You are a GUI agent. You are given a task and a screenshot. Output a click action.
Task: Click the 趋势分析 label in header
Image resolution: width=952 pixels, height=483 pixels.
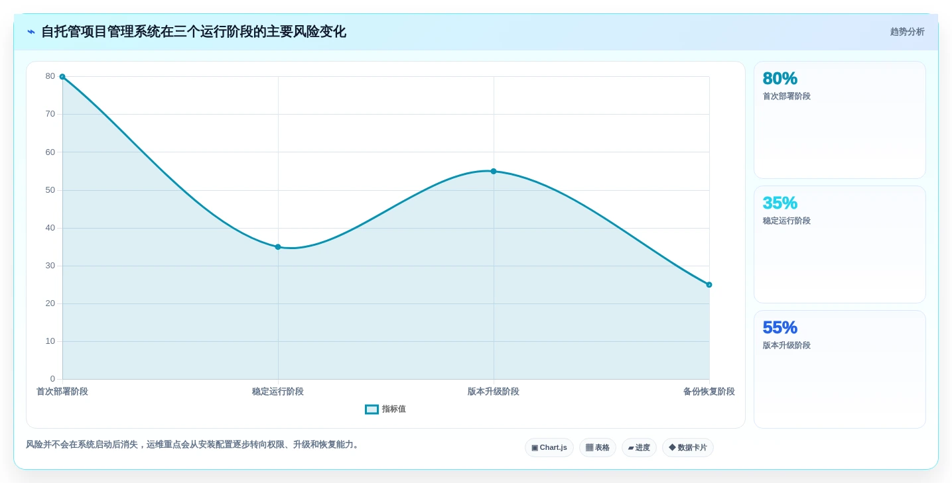coord(907,32)
